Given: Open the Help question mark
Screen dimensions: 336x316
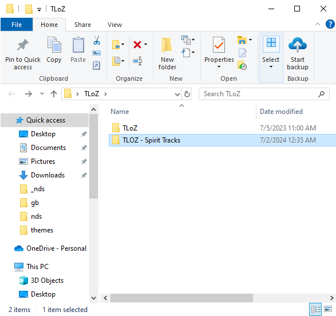Looking at the screenshot, I should 330,24.
